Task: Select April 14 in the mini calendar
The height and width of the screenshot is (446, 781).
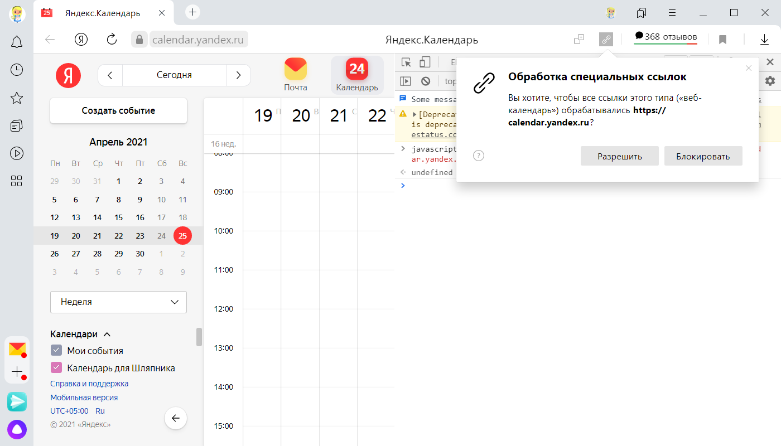Action: pyautogui.click(x=97, y=217)
